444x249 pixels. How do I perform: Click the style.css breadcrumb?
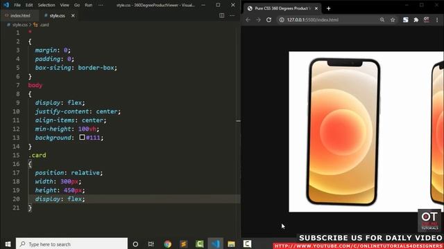[20, 25]
